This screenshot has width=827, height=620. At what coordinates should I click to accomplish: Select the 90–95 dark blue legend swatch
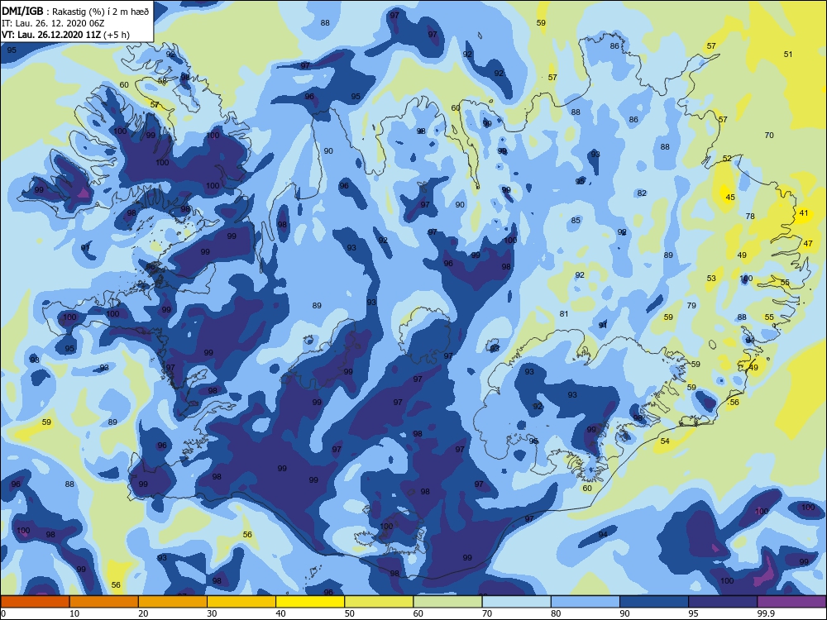coord(654,602)
